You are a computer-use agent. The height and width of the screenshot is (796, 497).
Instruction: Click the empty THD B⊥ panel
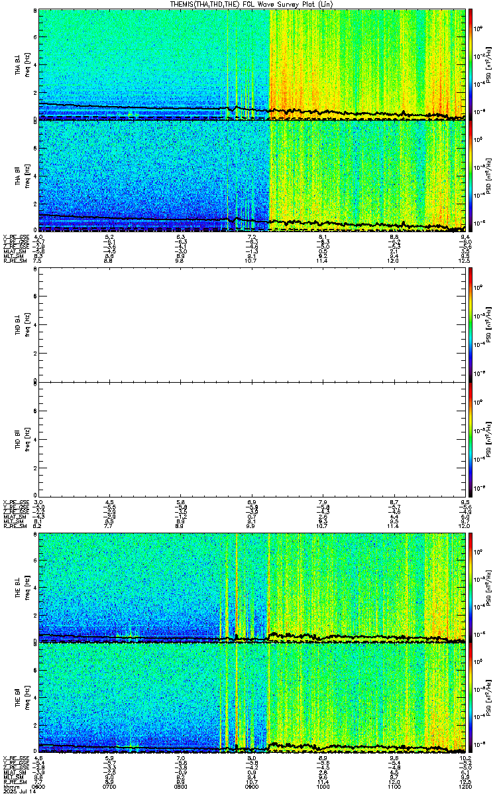pos(251,325)
